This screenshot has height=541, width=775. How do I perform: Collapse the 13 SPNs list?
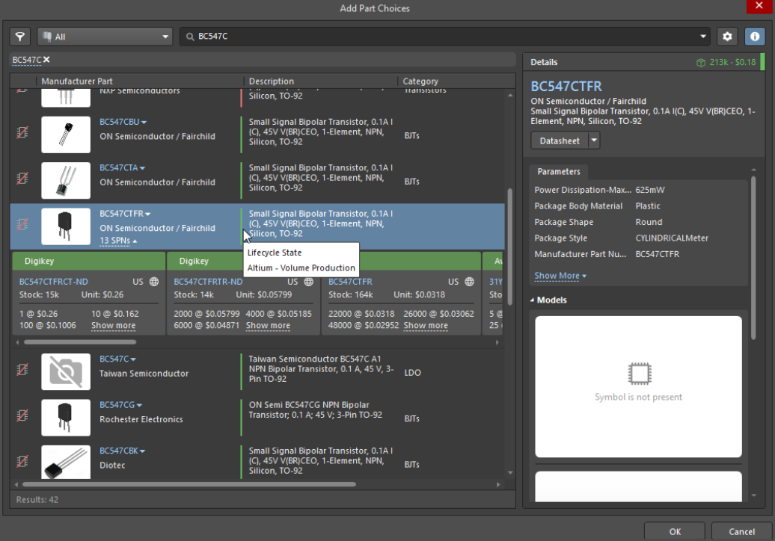118,241
